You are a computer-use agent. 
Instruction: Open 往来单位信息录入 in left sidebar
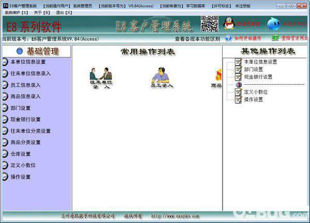[30, 73]
